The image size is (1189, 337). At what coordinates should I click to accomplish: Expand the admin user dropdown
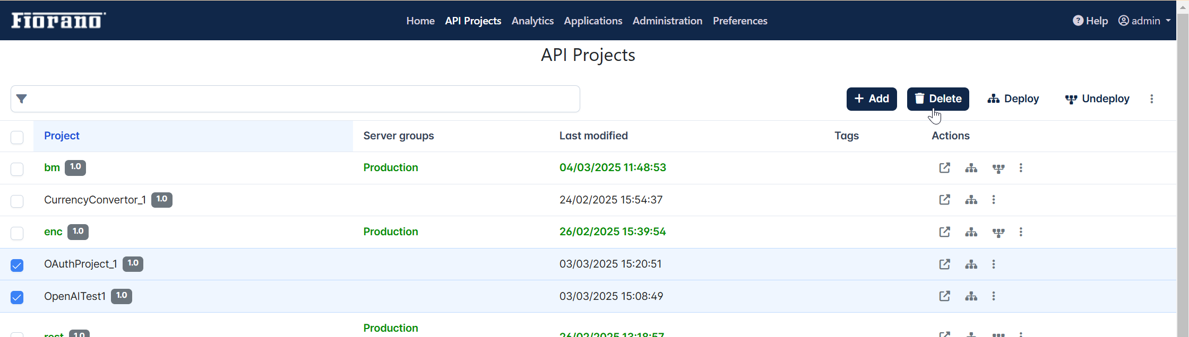1144,21
